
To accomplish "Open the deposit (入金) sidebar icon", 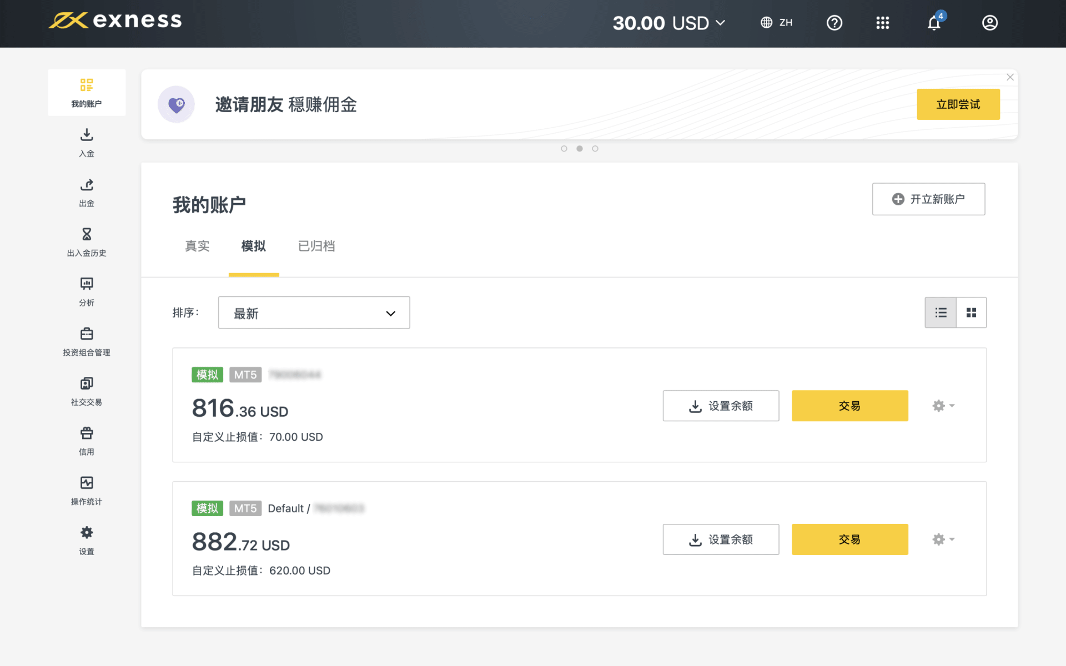I will click(87, 135).
